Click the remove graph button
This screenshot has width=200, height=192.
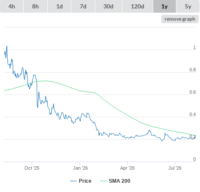point(180,19)
